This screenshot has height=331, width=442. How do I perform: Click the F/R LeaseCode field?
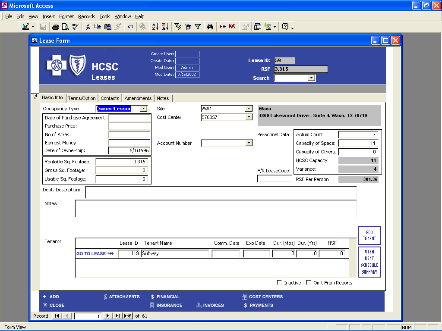pos(274,178)
